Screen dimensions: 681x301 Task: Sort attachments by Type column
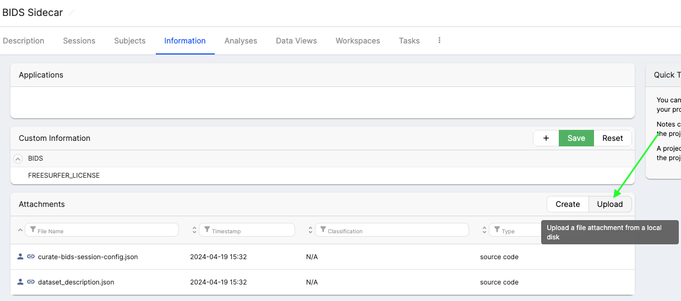pyautogui.click(x=484, y=230)
